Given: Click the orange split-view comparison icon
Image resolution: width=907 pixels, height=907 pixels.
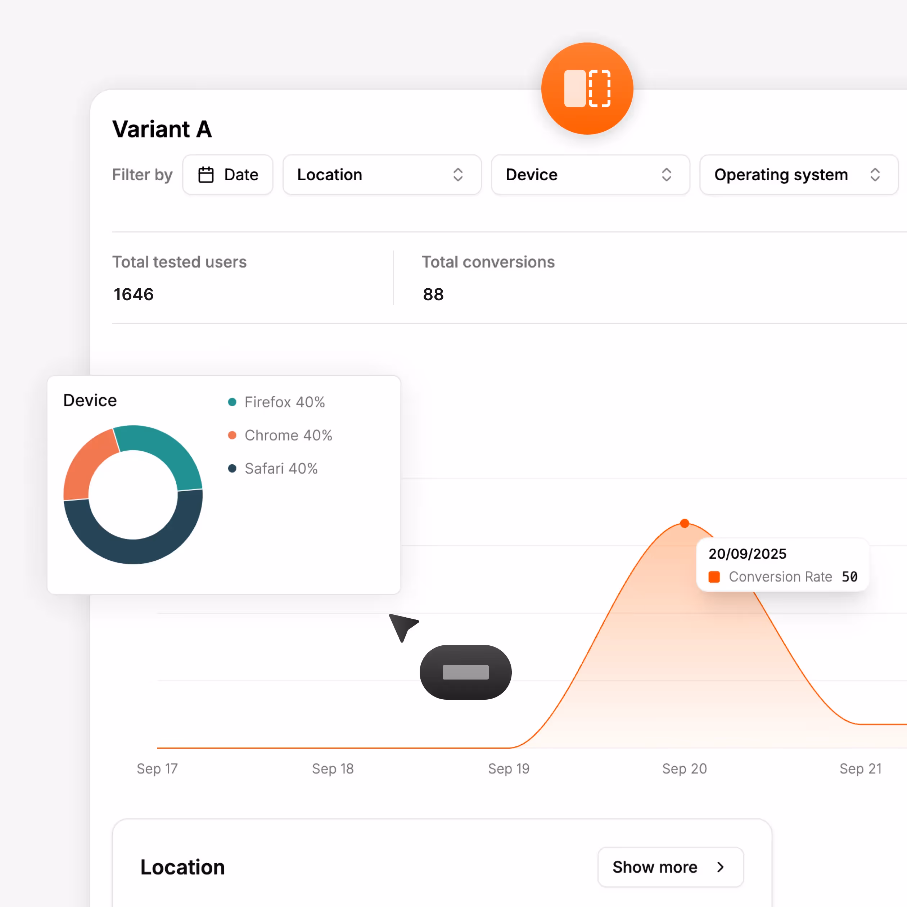Looking at the screenshot, I should tap(587, 89).
